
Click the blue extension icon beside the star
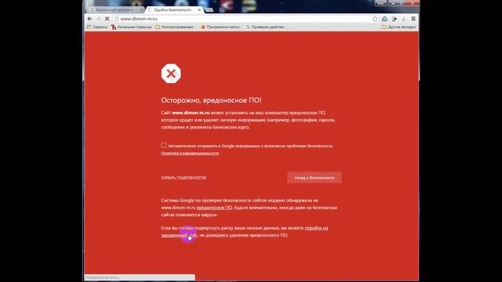(x=384, y=19)
